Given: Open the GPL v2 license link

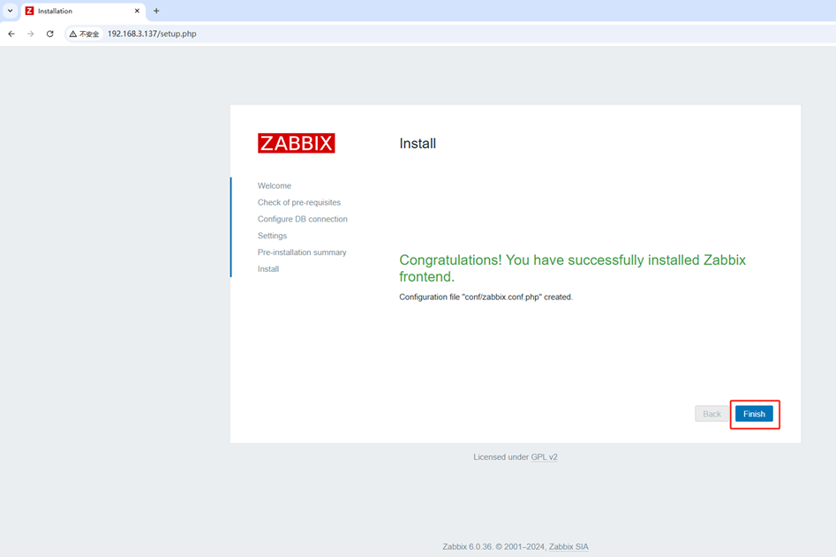Looking at the screenshot, I should click(544, 456).
